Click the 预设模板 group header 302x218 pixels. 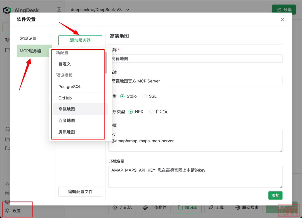pyautogui.click(x=64, y=75)
